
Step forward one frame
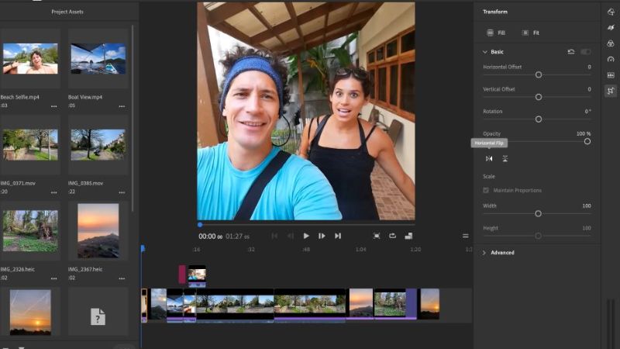(322, 236)
